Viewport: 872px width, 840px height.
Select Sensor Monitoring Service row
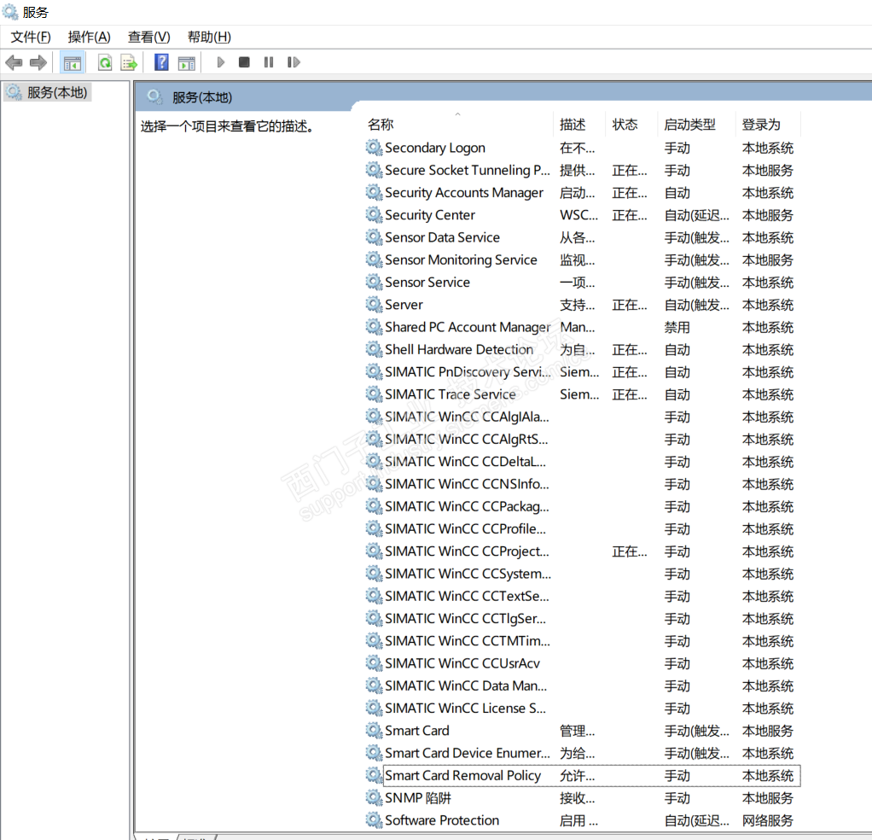click(582, 260)
